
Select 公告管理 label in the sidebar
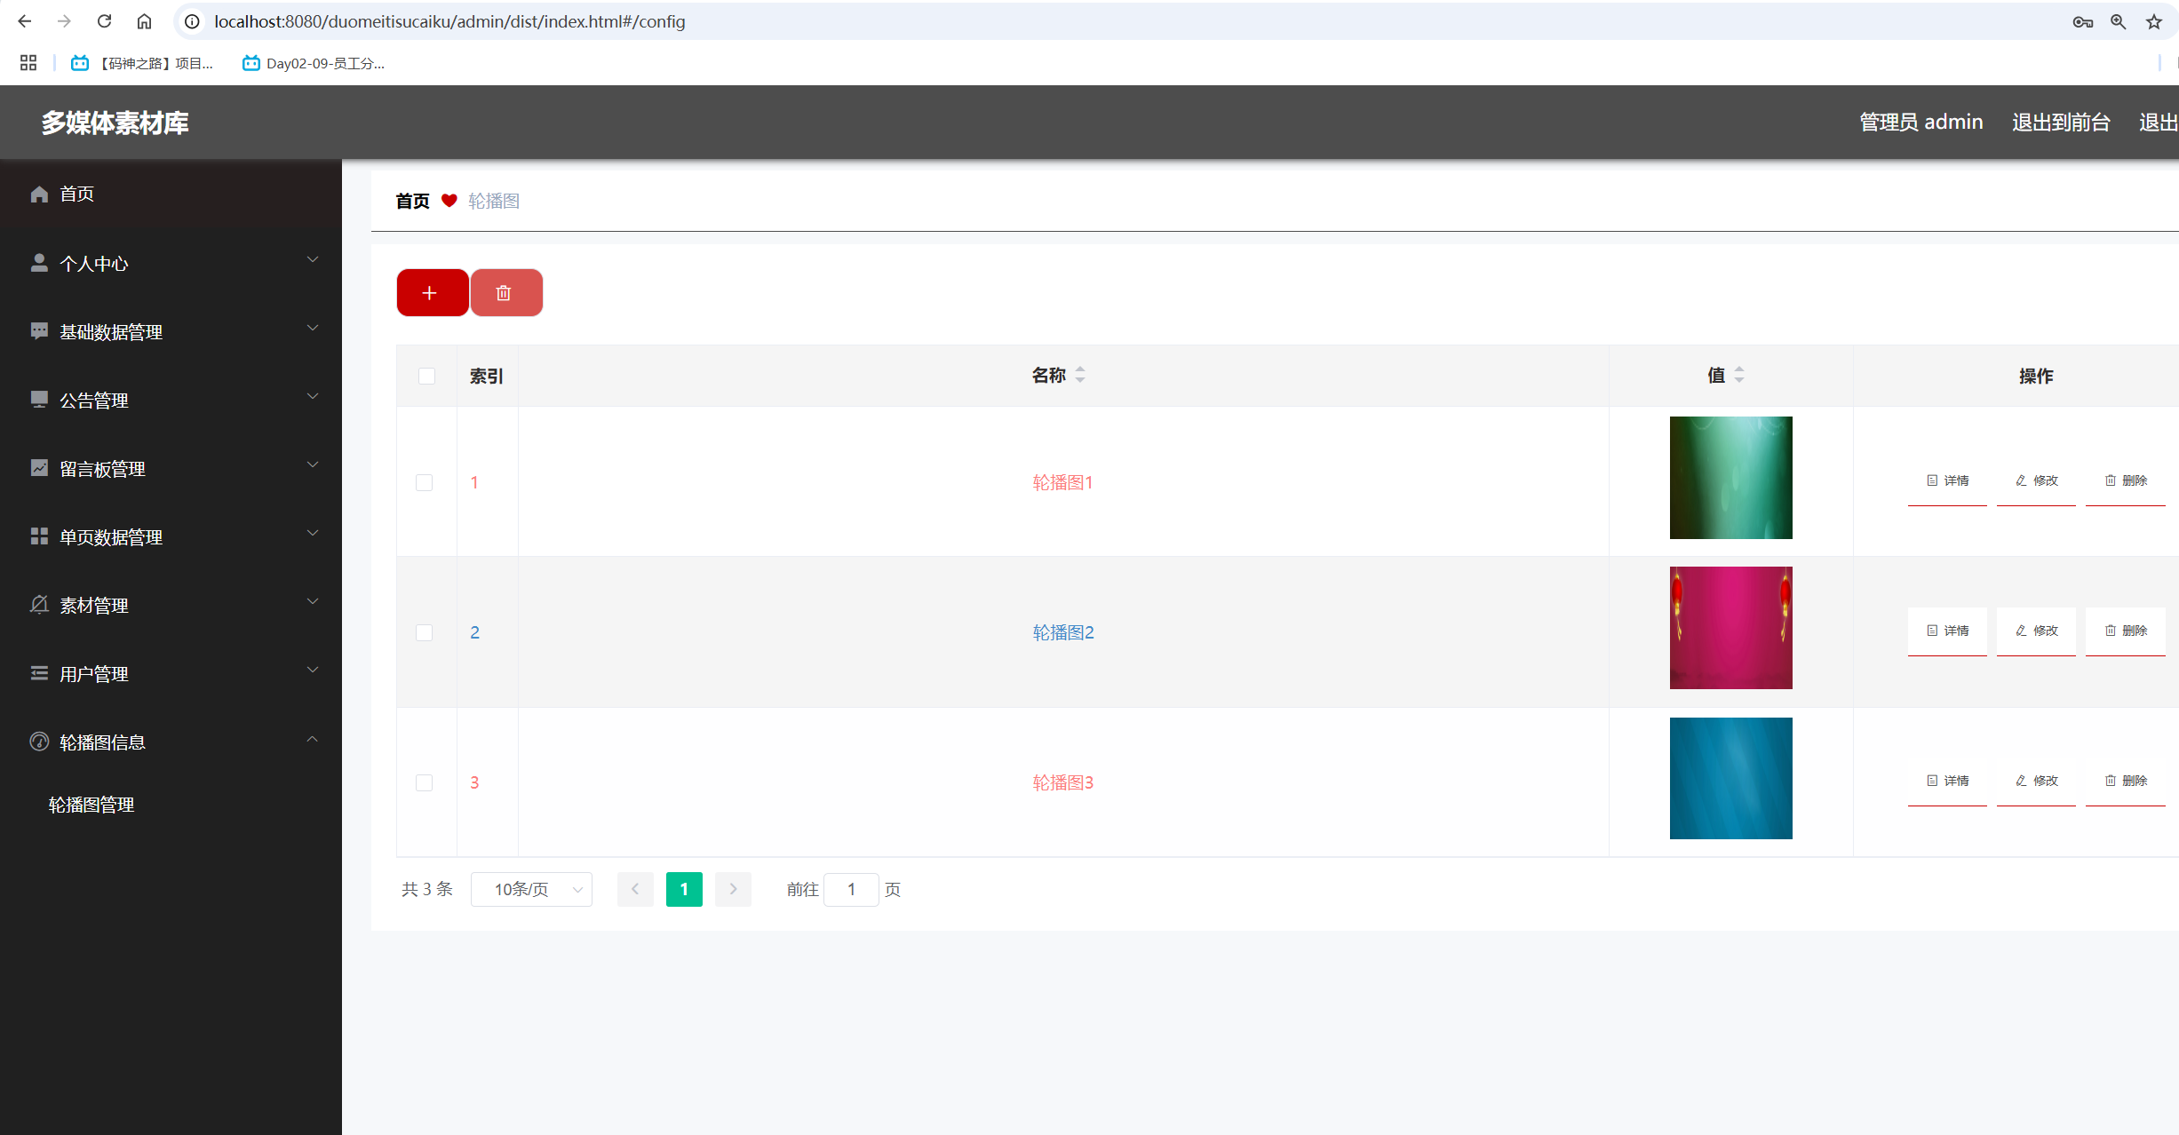(x=94, y=401)
